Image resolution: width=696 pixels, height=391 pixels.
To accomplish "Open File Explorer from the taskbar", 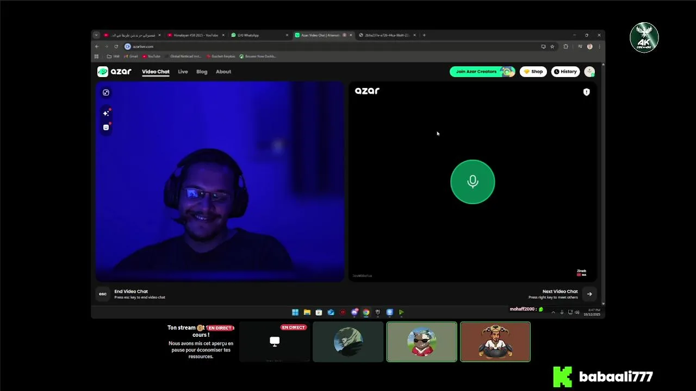I will [x=307, y=312].
